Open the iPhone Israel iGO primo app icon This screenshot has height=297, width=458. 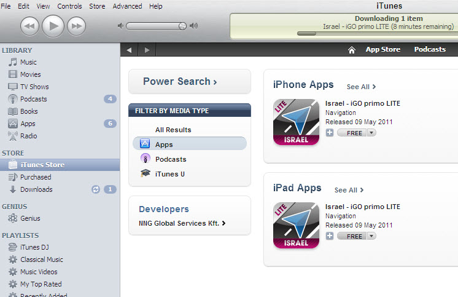pyautogui.click(x=296, y=122)
